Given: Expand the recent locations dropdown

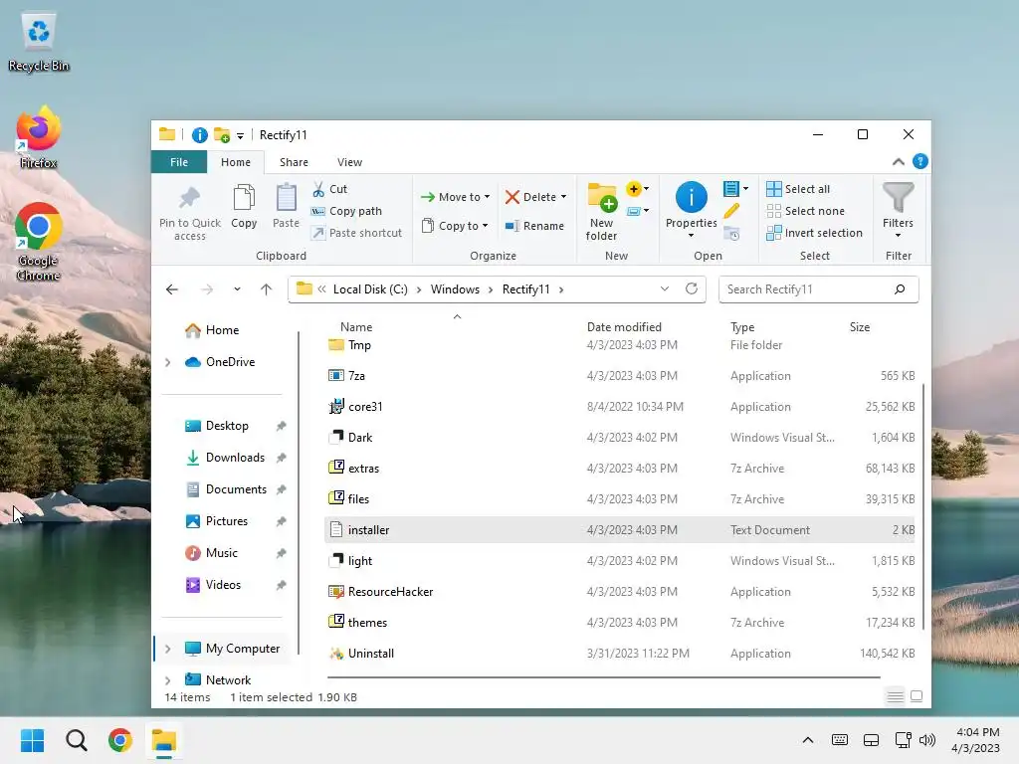Looking at the screenshot, I should [237, 289].
